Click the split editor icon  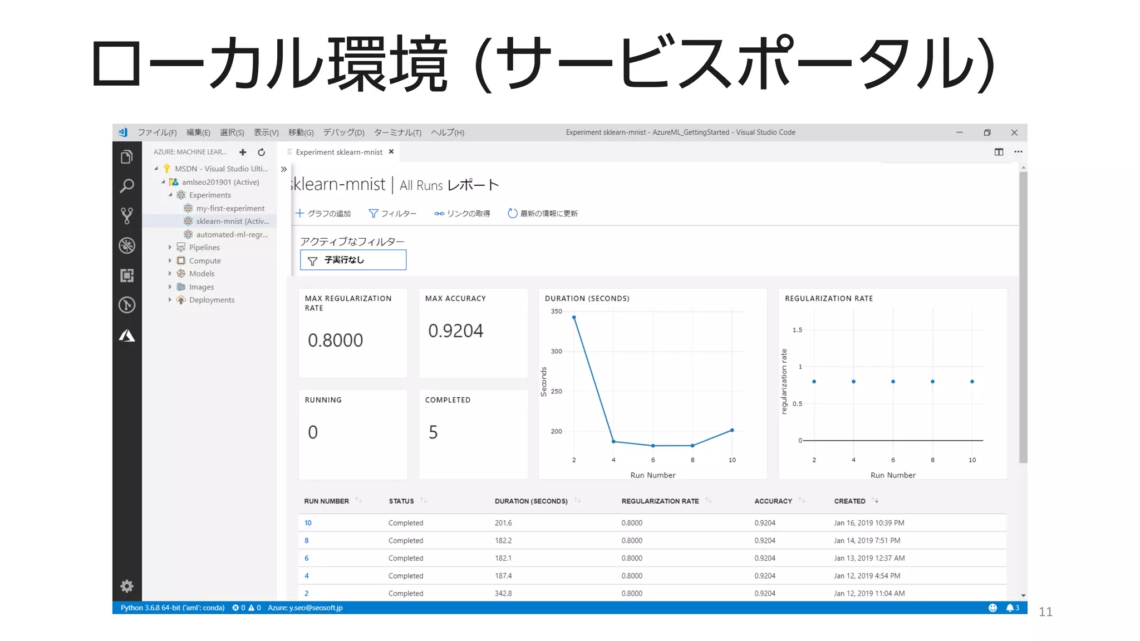(999, 152)
